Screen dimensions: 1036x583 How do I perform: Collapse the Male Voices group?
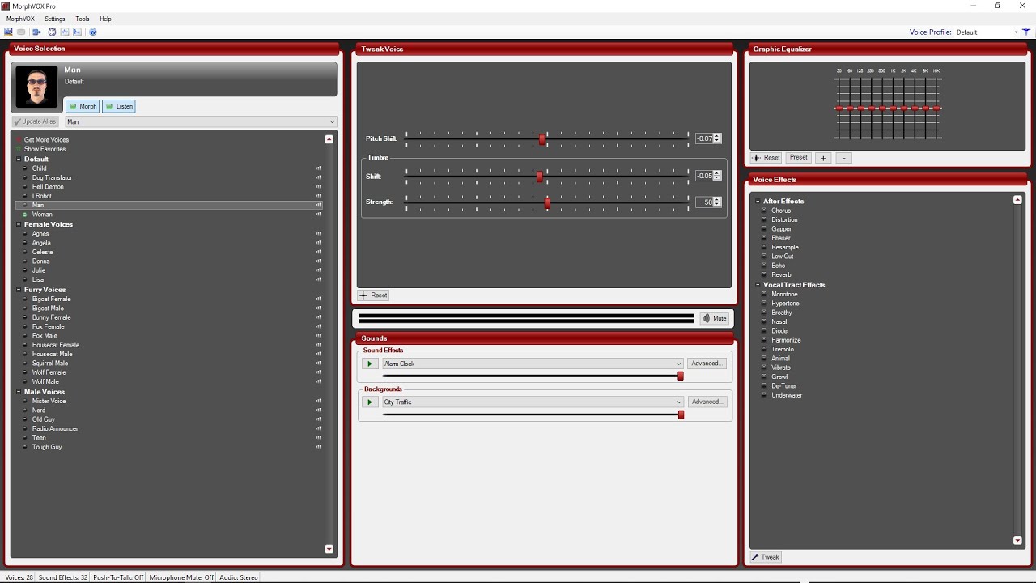pyautogui.click(x=19, y=392)
